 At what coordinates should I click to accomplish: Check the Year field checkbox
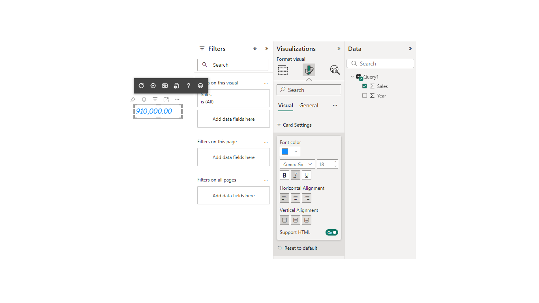pyautogui.click(x=365, y=95)
